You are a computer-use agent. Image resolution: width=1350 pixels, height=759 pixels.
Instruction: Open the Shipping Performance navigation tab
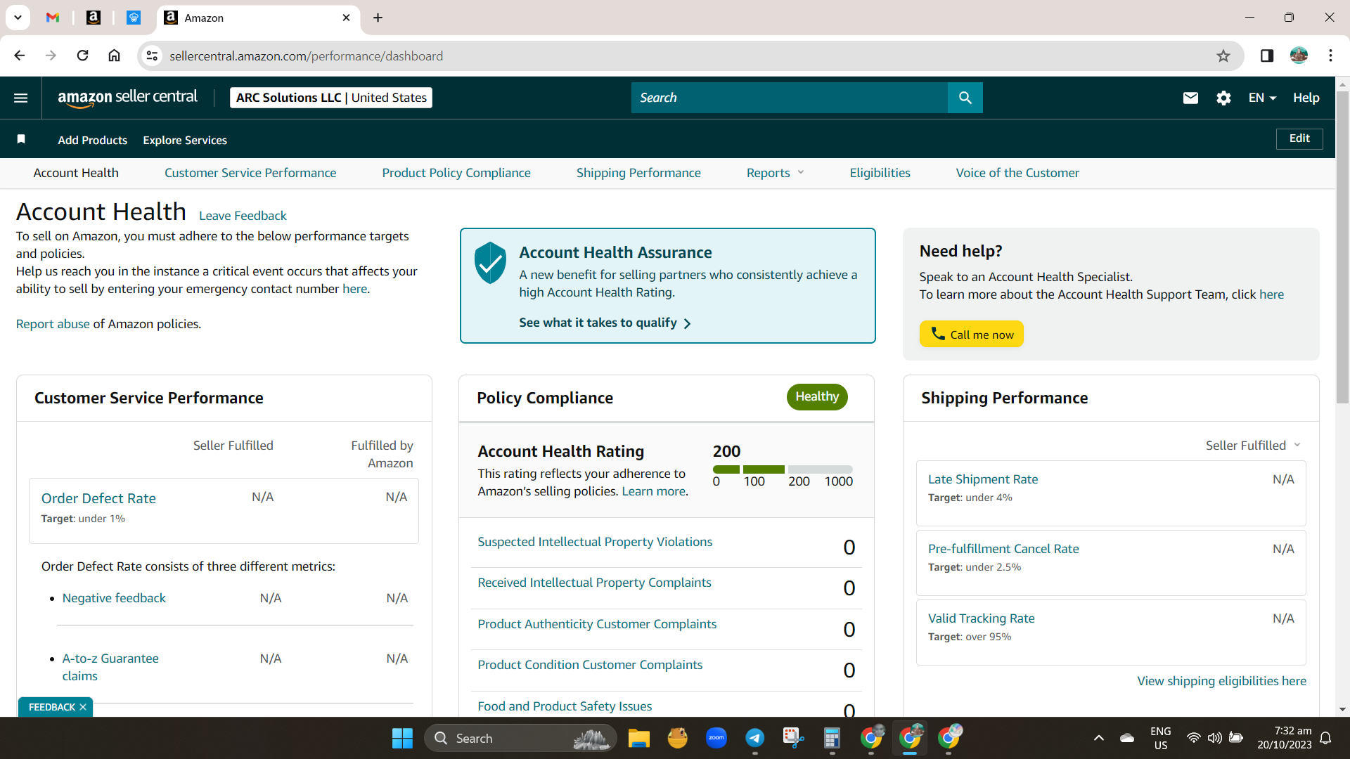point(638,173)
